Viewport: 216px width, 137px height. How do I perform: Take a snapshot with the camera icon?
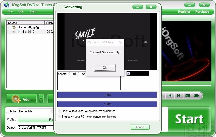188,95
